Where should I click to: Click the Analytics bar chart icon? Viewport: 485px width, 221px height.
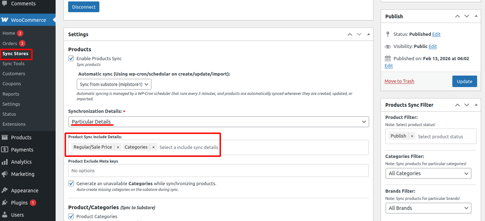click(5, 162)
